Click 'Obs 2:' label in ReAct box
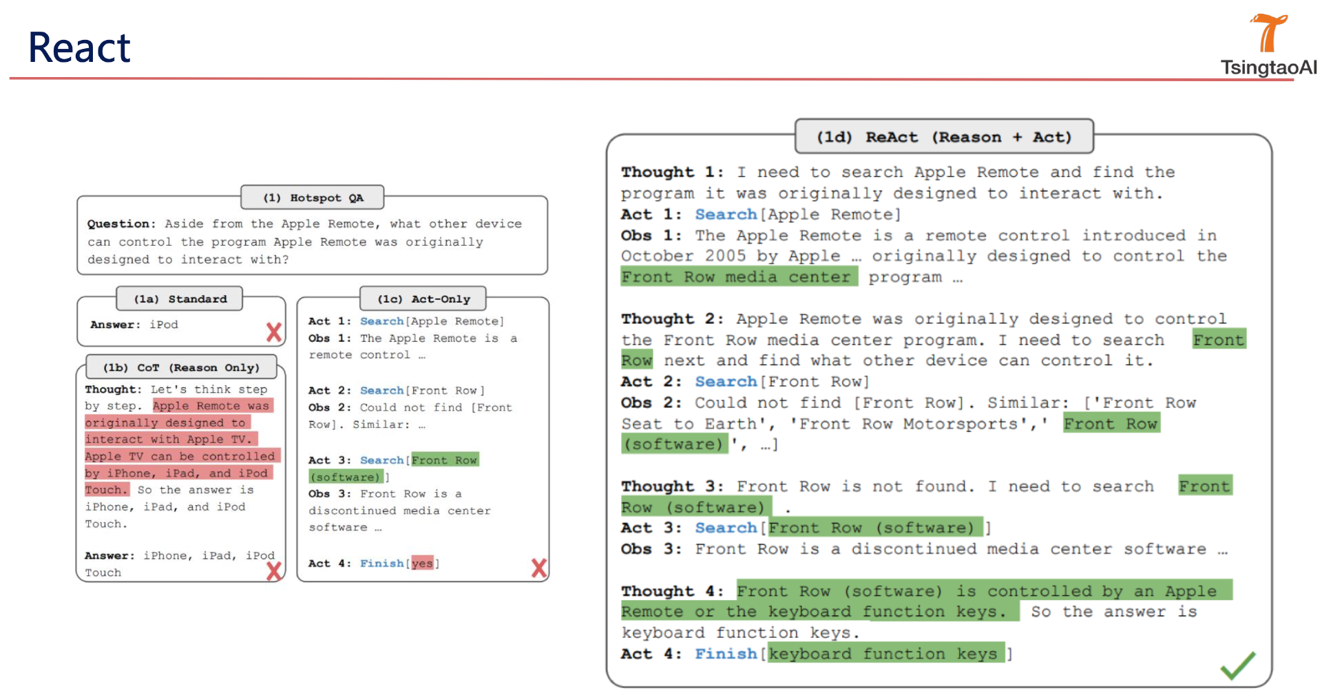 651,403
